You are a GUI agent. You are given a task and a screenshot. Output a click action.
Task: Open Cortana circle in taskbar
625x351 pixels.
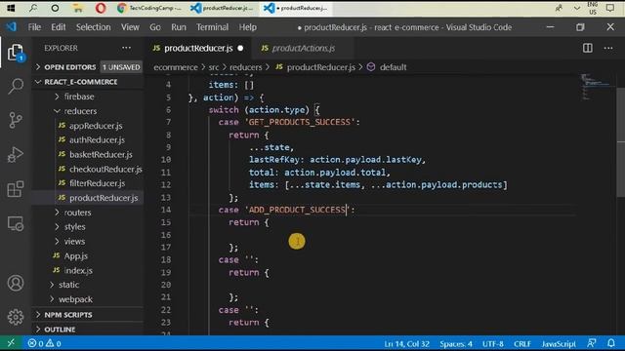point(55,8)
